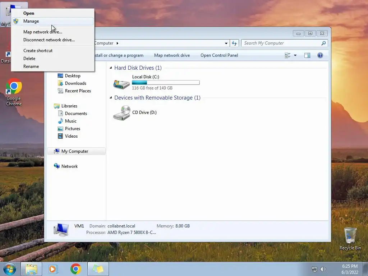Click the Network icon in sidebar
Image resolution: width=368 pixels, height=276 pixels.
click(x=56, y=166)
